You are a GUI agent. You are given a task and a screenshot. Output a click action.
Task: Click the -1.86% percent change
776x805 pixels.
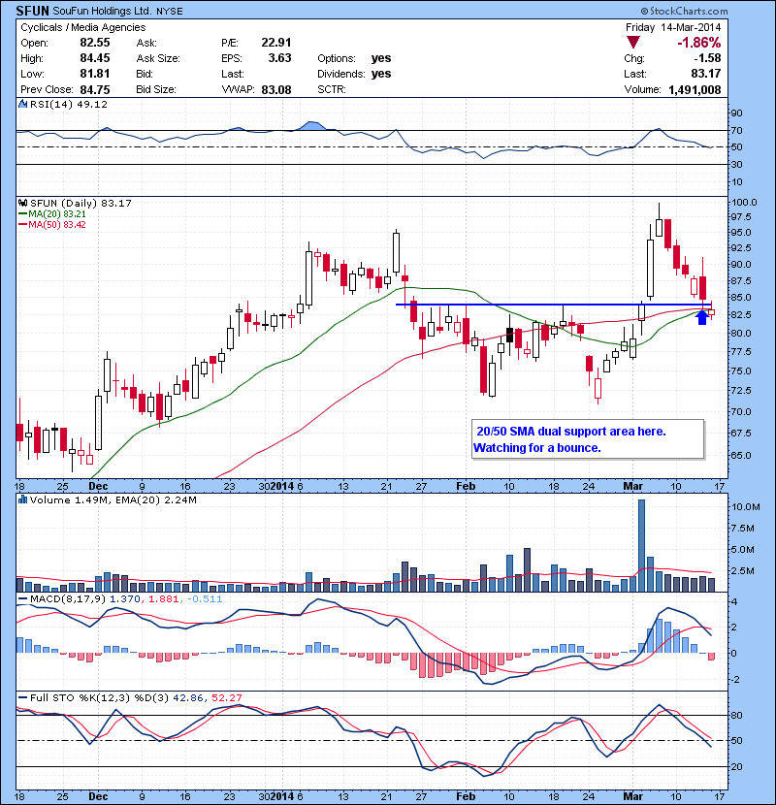(x=699, y=43)
